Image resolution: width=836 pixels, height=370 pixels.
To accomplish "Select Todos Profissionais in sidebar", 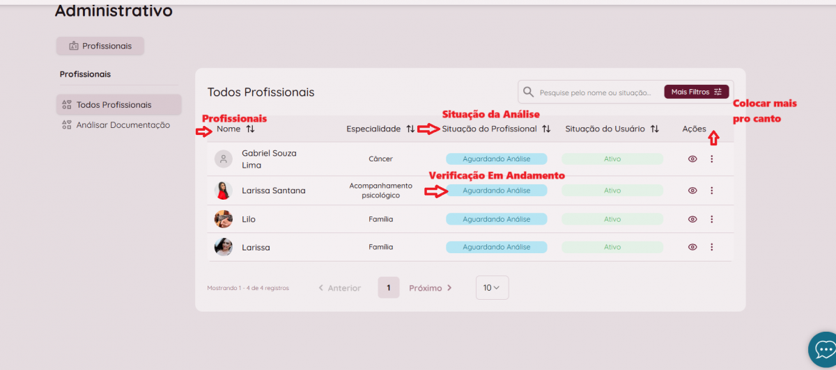I will tap(114, 105).
